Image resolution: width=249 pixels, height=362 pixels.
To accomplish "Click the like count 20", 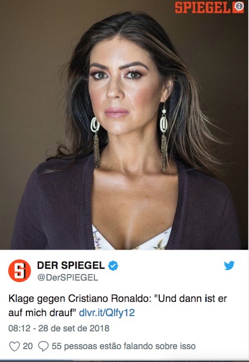I will (x=28, y=346).
